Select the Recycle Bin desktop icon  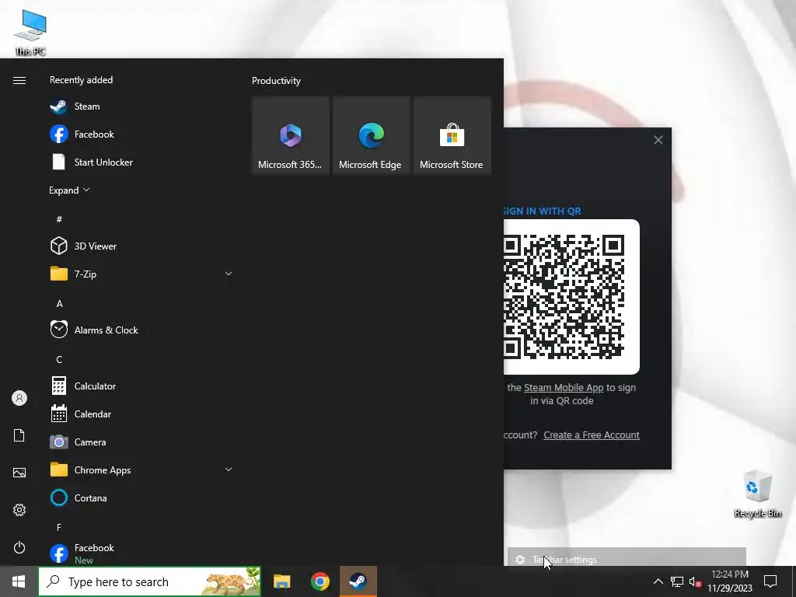click(x=757, y=494)
